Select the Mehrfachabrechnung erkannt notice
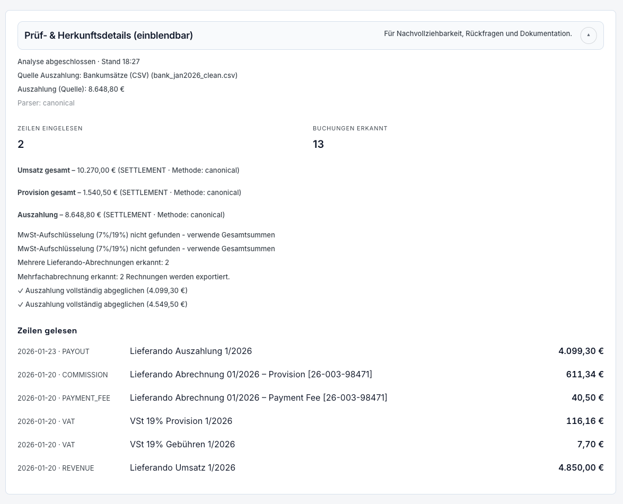This screenshot has height=504, width=623. point(124,276)
